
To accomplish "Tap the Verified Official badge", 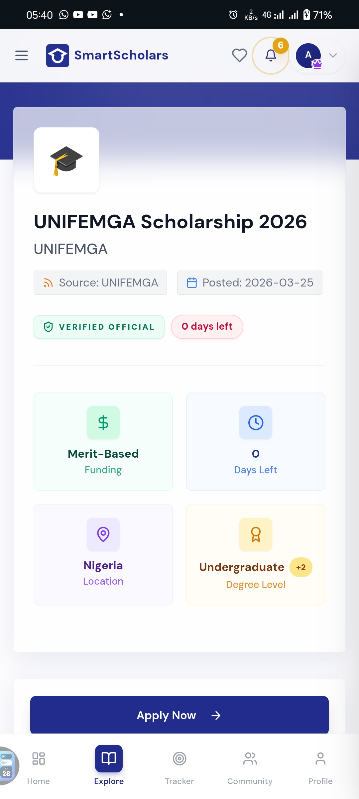I will 99,327.
